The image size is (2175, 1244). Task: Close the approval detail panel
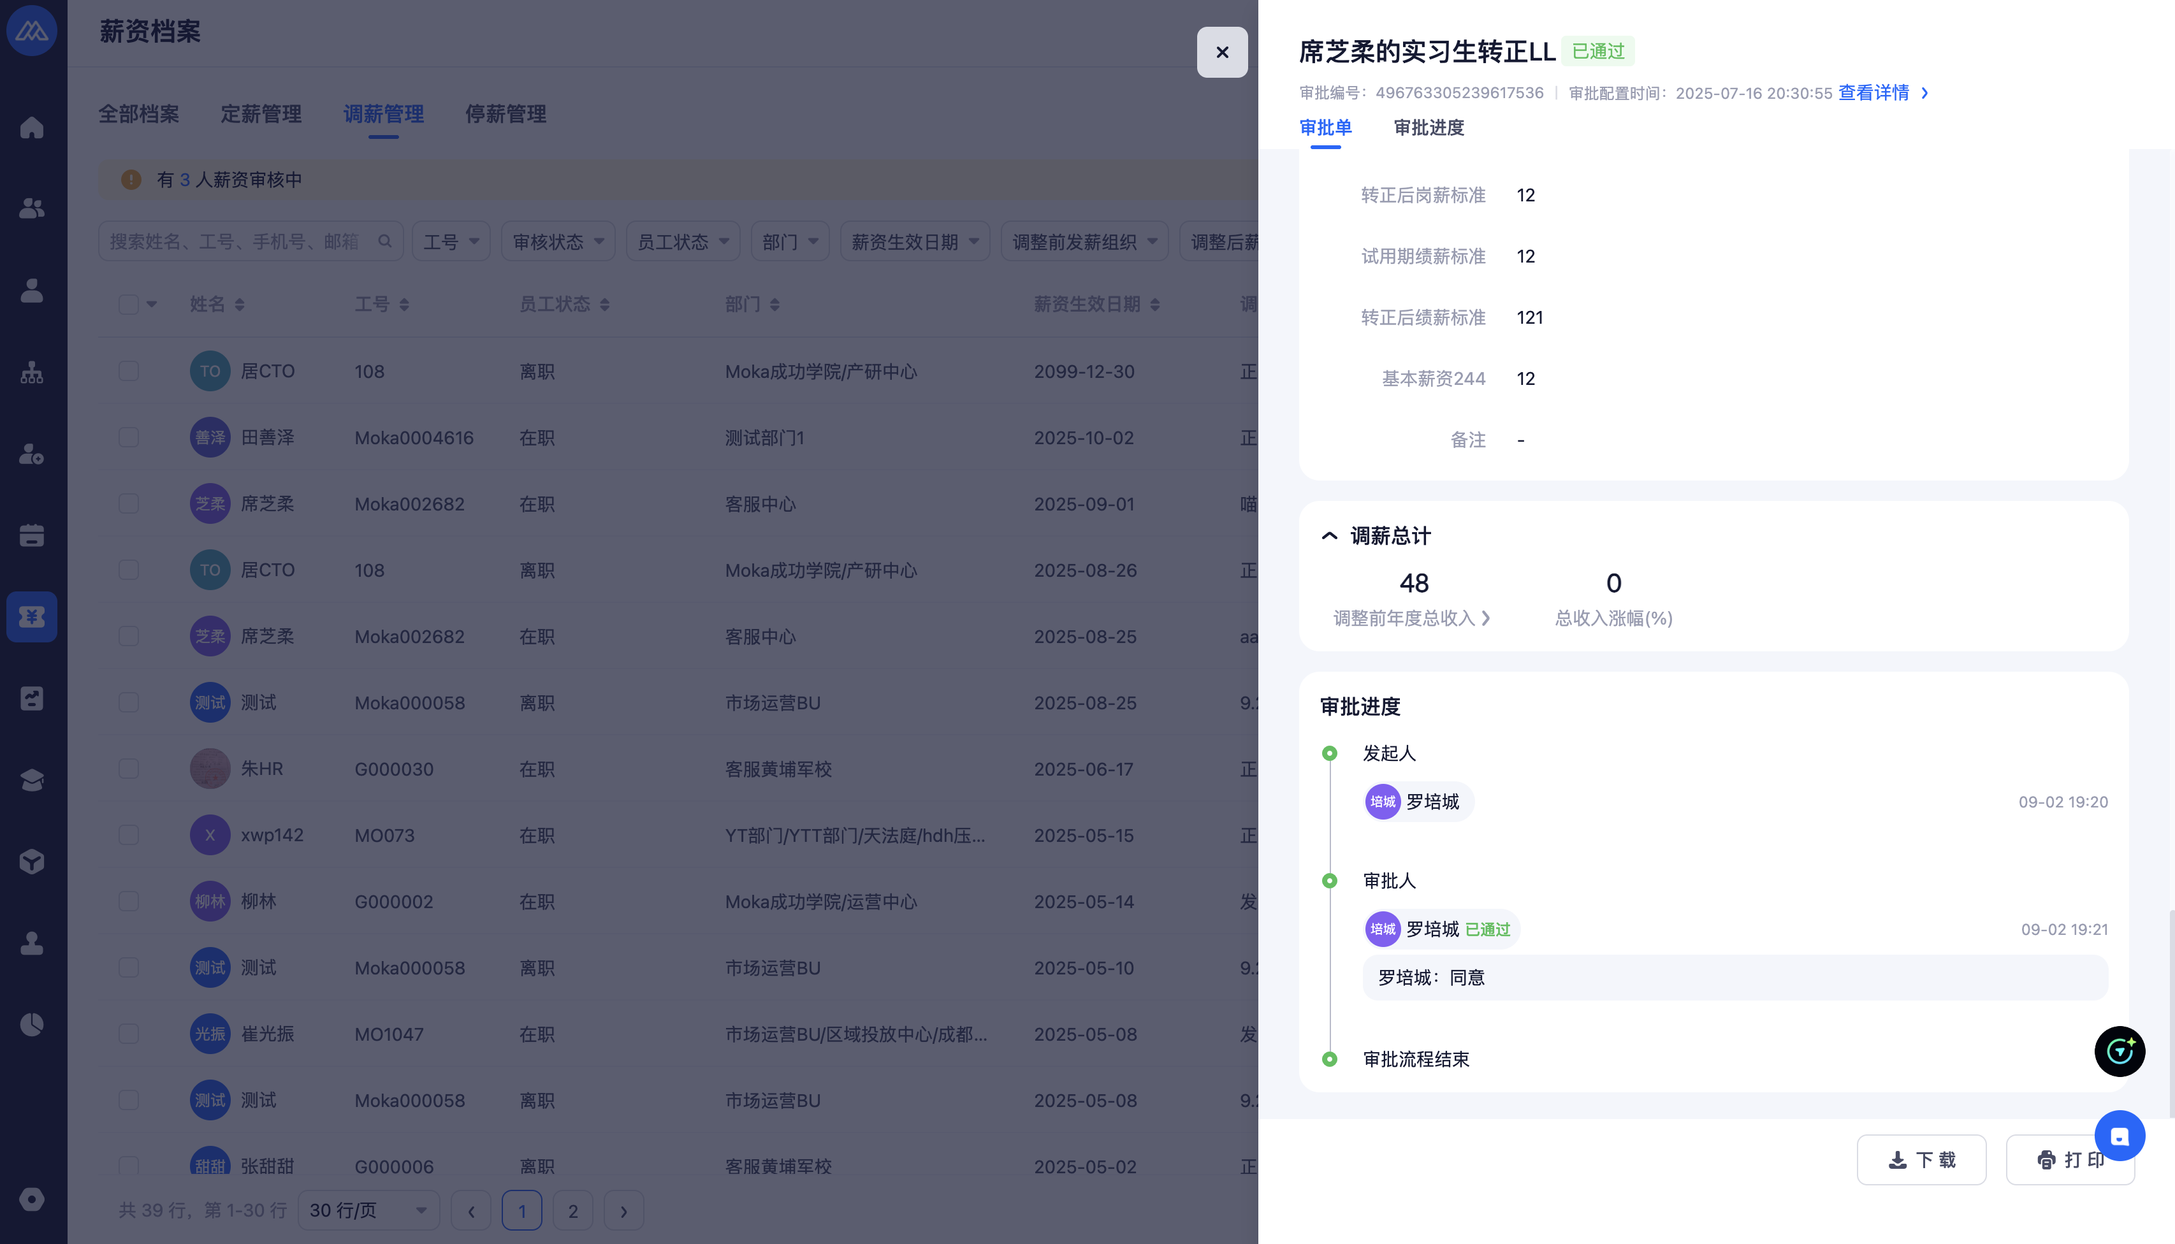pyautogui.click(x=1222, y=52)
